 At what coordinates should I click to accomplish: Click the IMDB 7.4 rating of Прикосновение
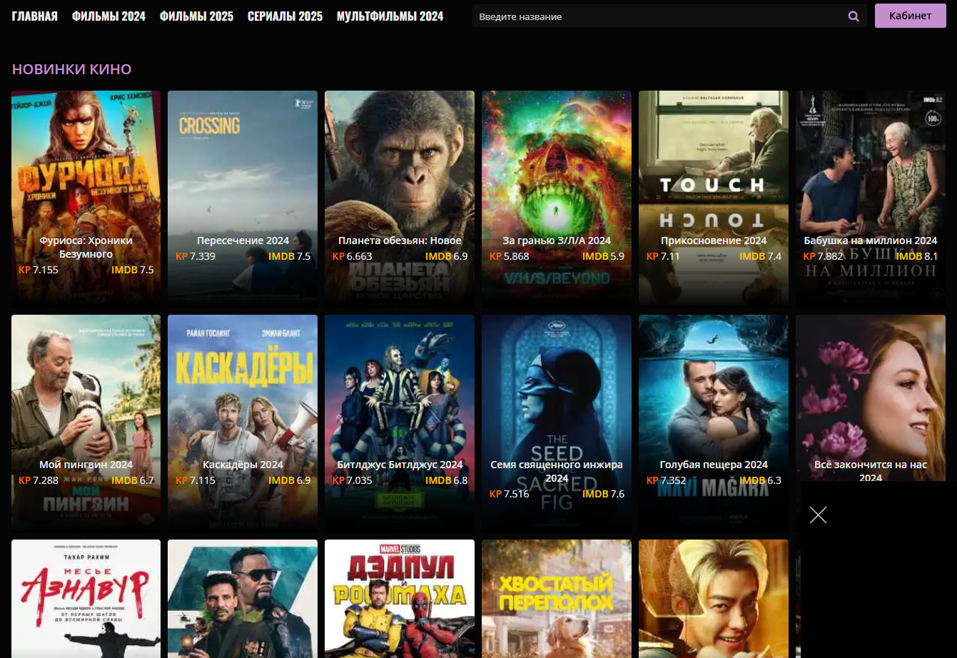click(761, 256)
